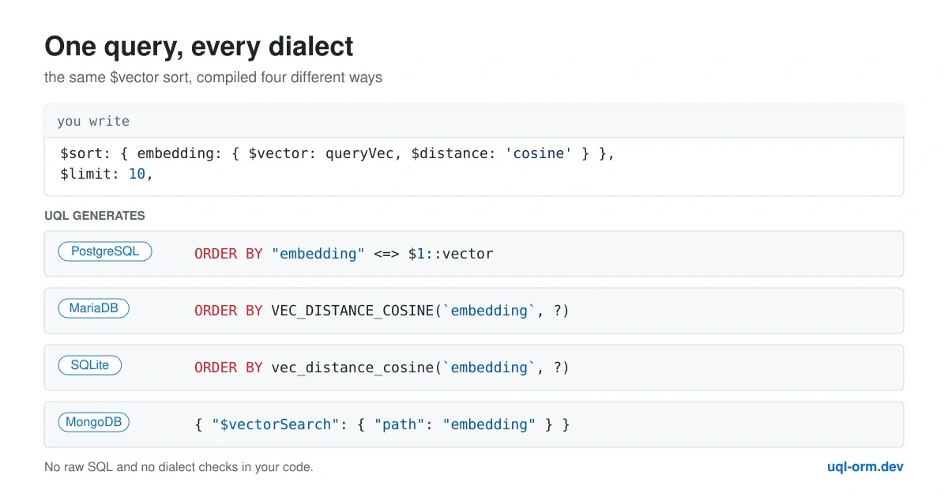Click the "path" key in MongoDB output
Image resolution: width=948 pixels, height=498 pixels.
point(399,424)
